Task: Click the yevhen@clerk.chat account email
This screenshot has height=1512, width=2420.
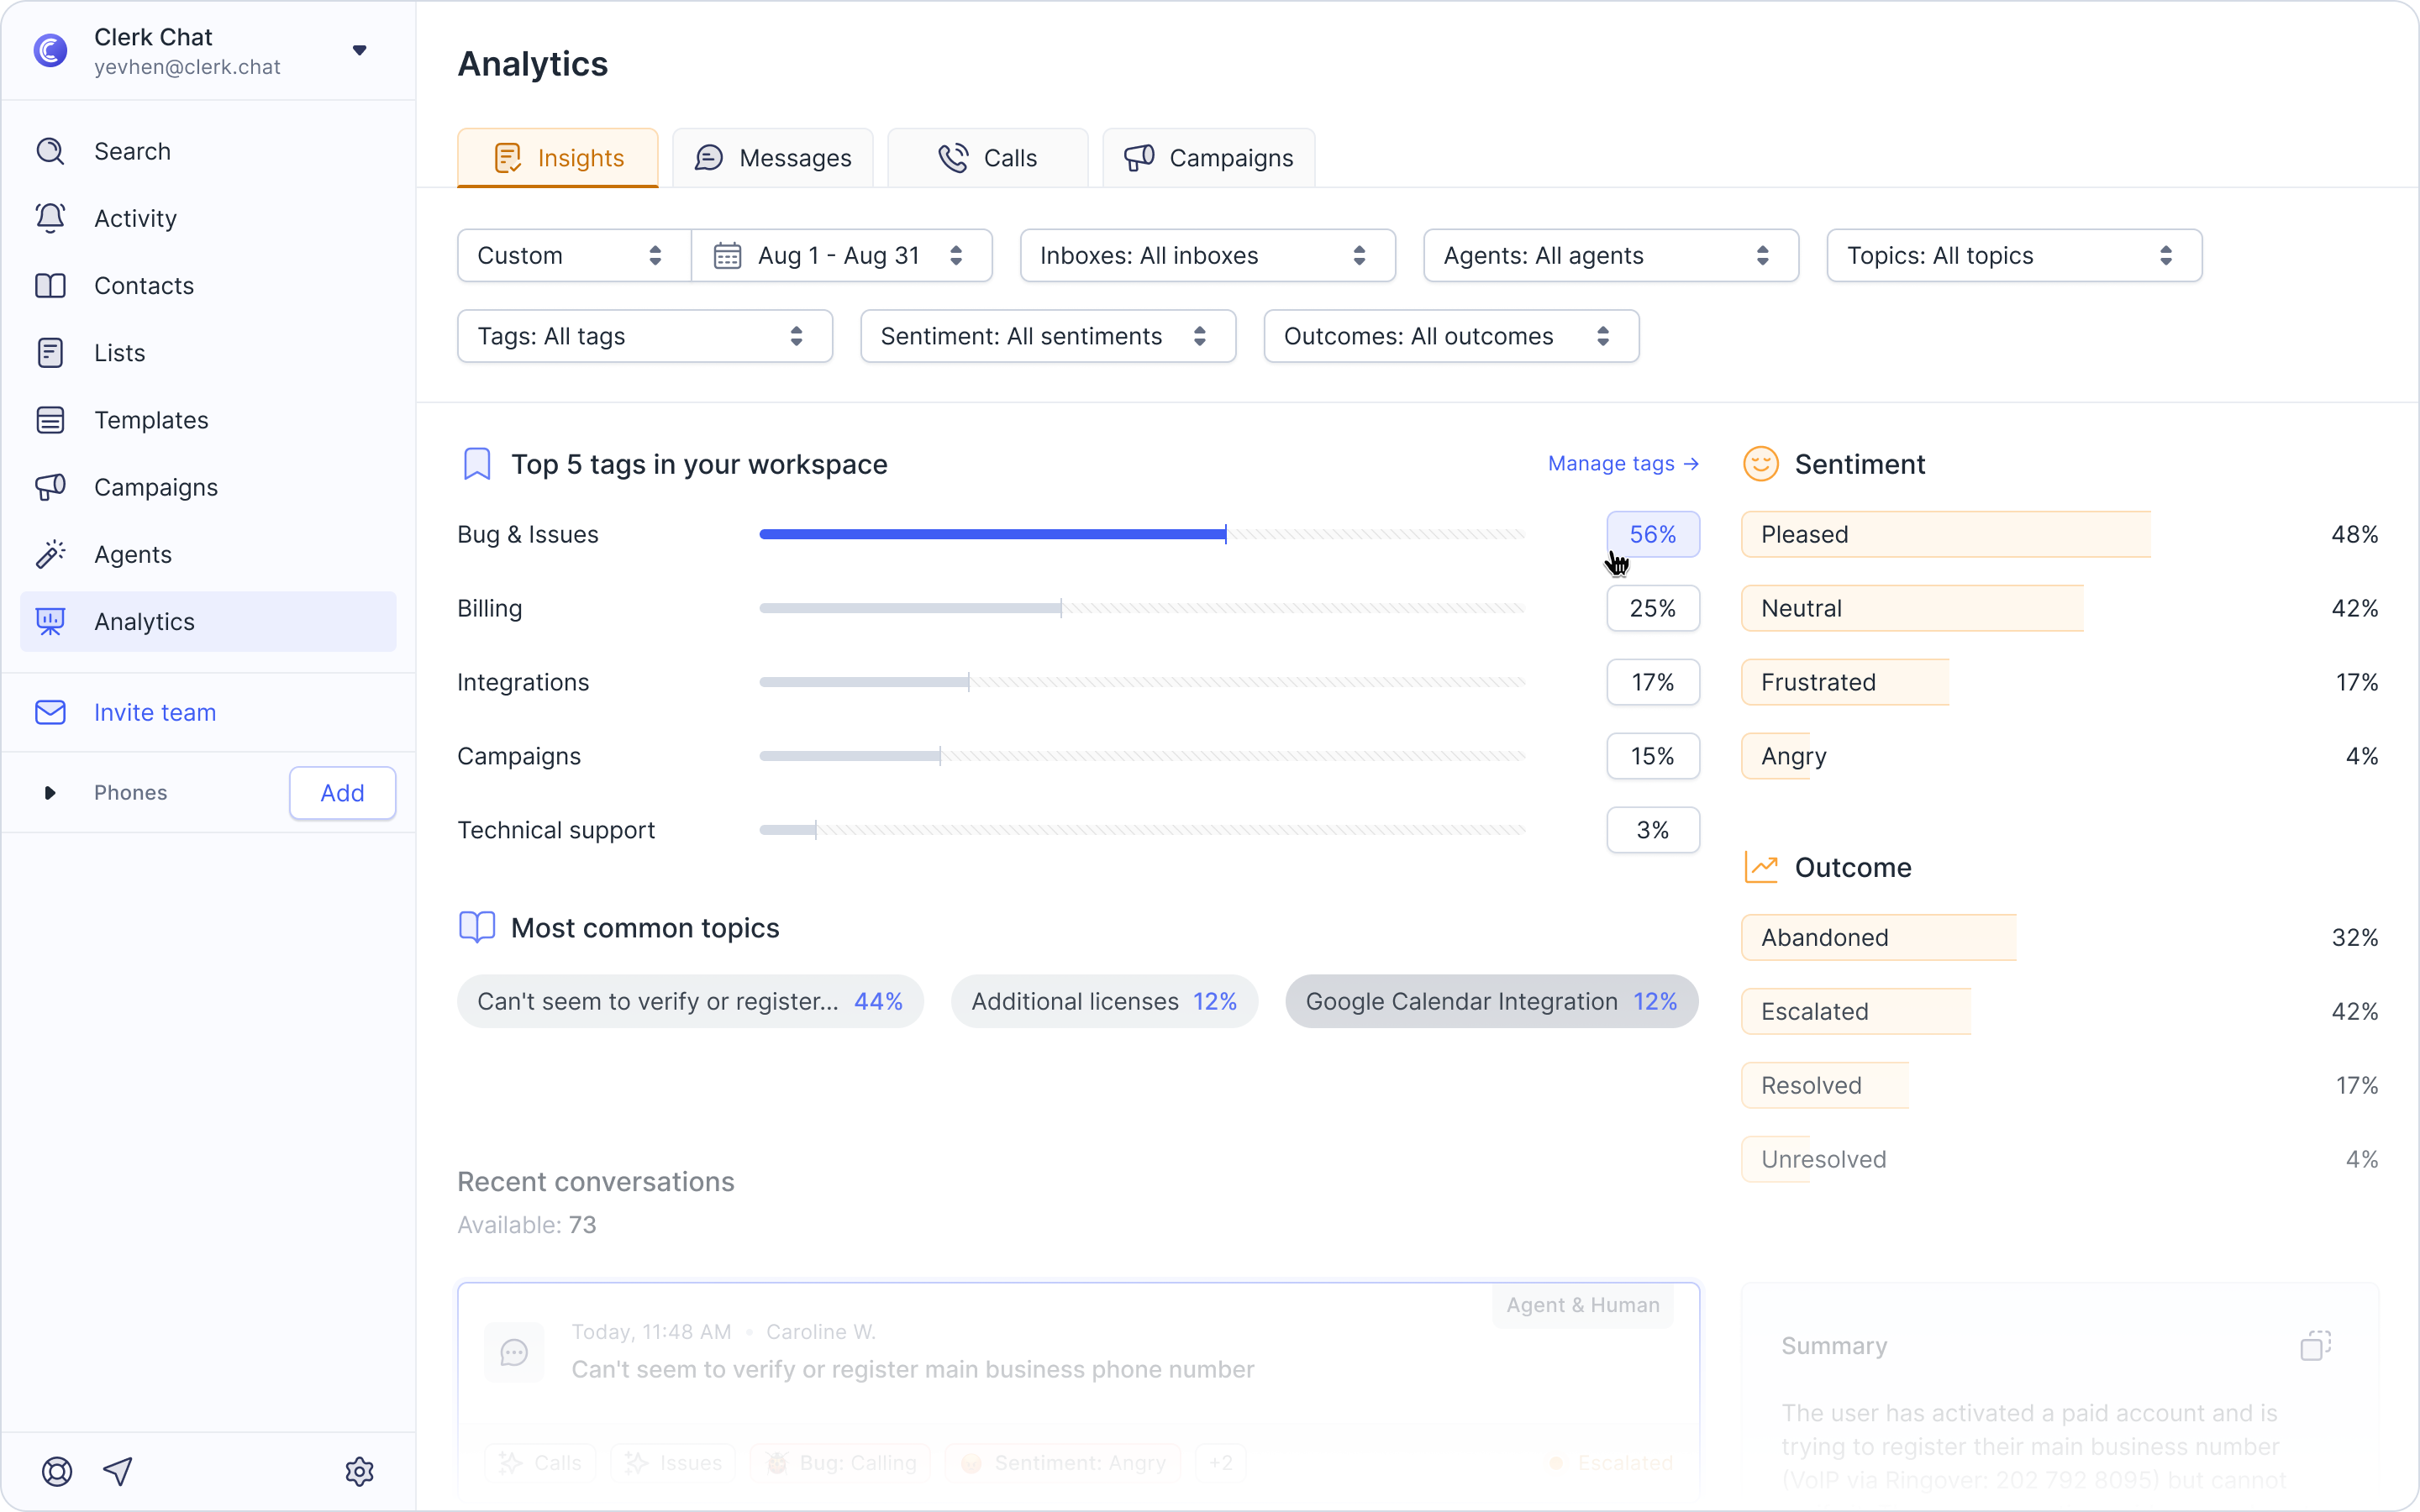Action: tap(187, 67)
